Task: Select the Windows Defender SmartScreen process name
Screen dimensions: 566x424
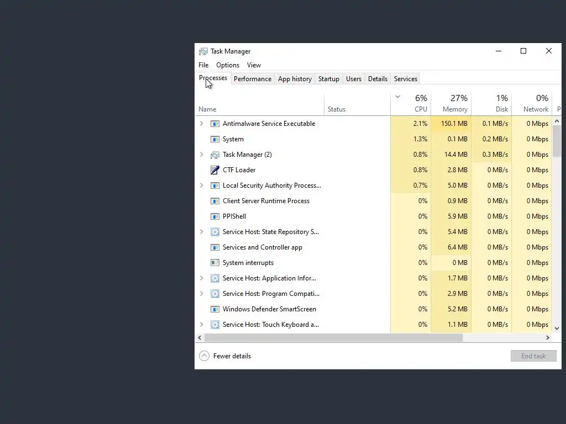Action: (269, 309)
